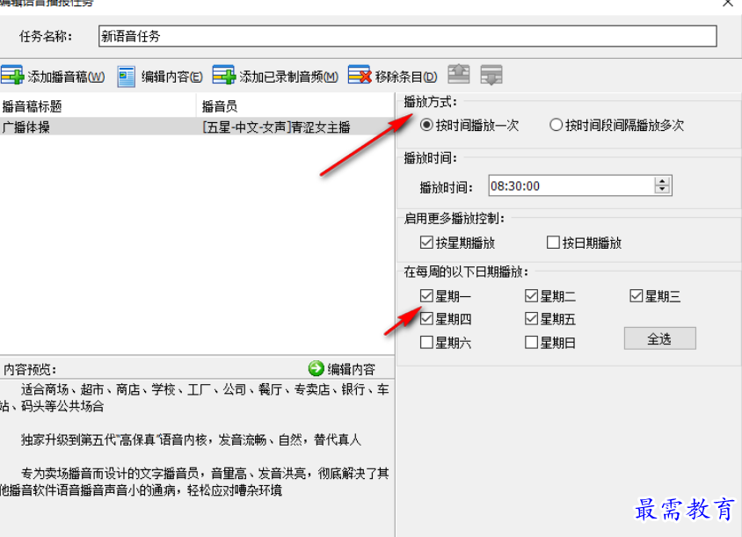Click 移除条目 delete entry icon
This screenshot has width=742, height=537.
click(x=360, y=76)
